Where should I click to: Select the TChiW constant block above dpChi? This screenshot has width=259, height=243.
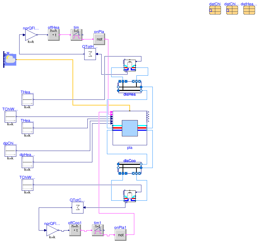[10, 117]
